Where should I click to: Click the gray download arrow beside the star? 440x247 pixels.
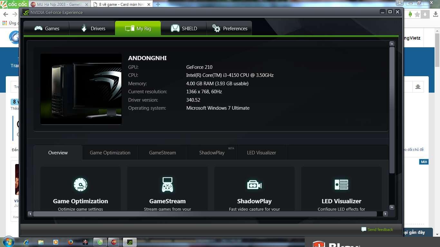click(425, 14)
